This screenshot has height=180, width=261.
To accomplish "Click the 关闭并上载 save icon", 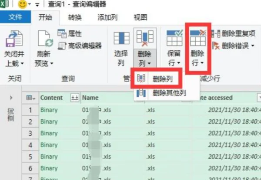I will click(x=14, y=39).
